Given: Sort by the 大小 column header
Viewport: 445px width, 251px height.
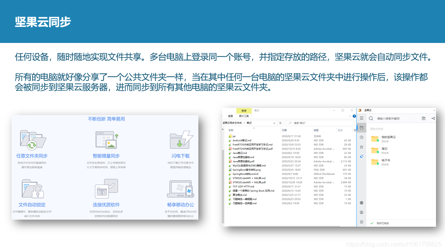Looking at the screenshot, I should [340, 130].
